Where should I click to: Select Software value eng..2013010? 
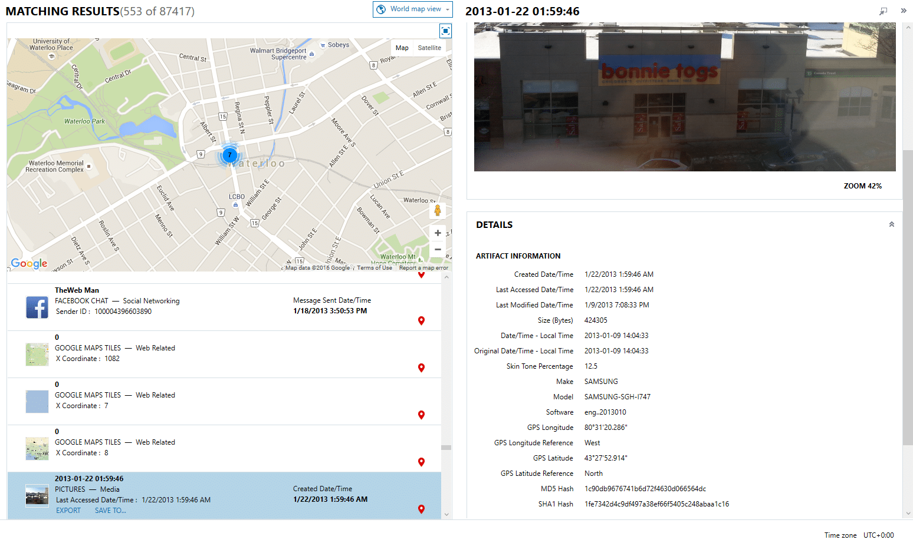click(605, 412)
